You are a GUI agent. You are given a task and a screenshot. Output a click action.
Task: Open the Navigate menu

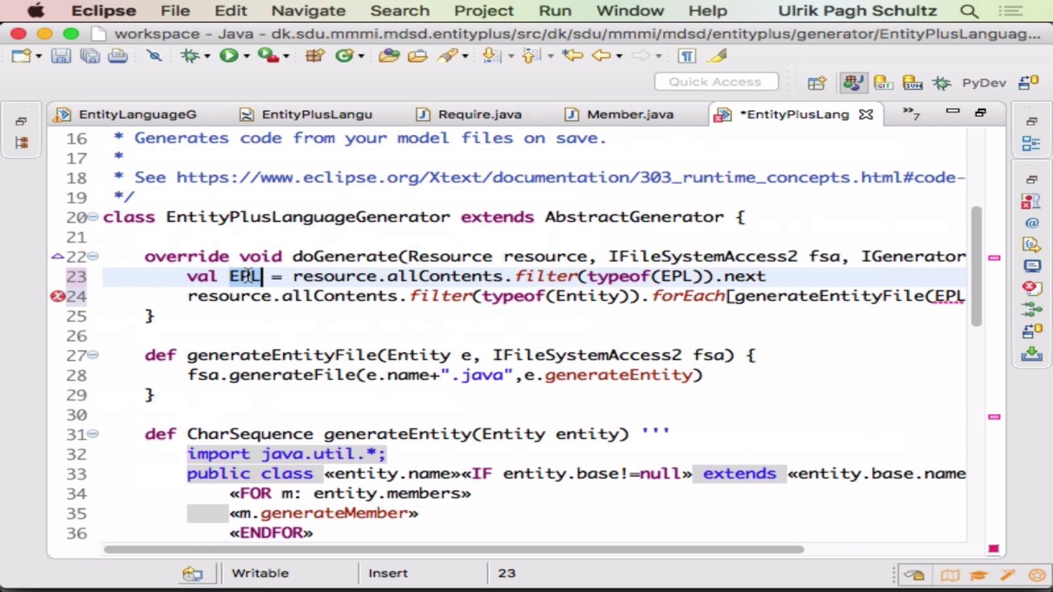[308, 11]
